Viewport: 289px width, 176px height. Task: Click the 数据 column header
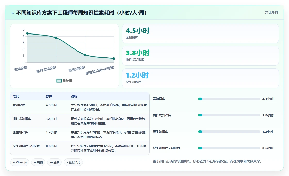point(49,96)
